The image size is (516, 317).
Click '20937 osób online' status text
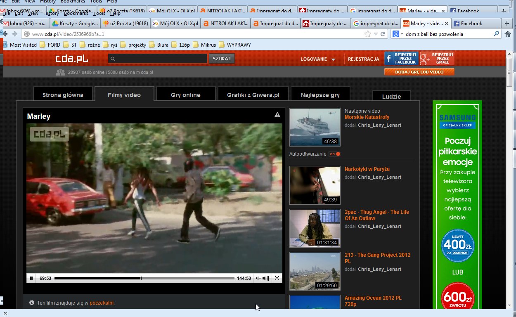tap(110, 72)
